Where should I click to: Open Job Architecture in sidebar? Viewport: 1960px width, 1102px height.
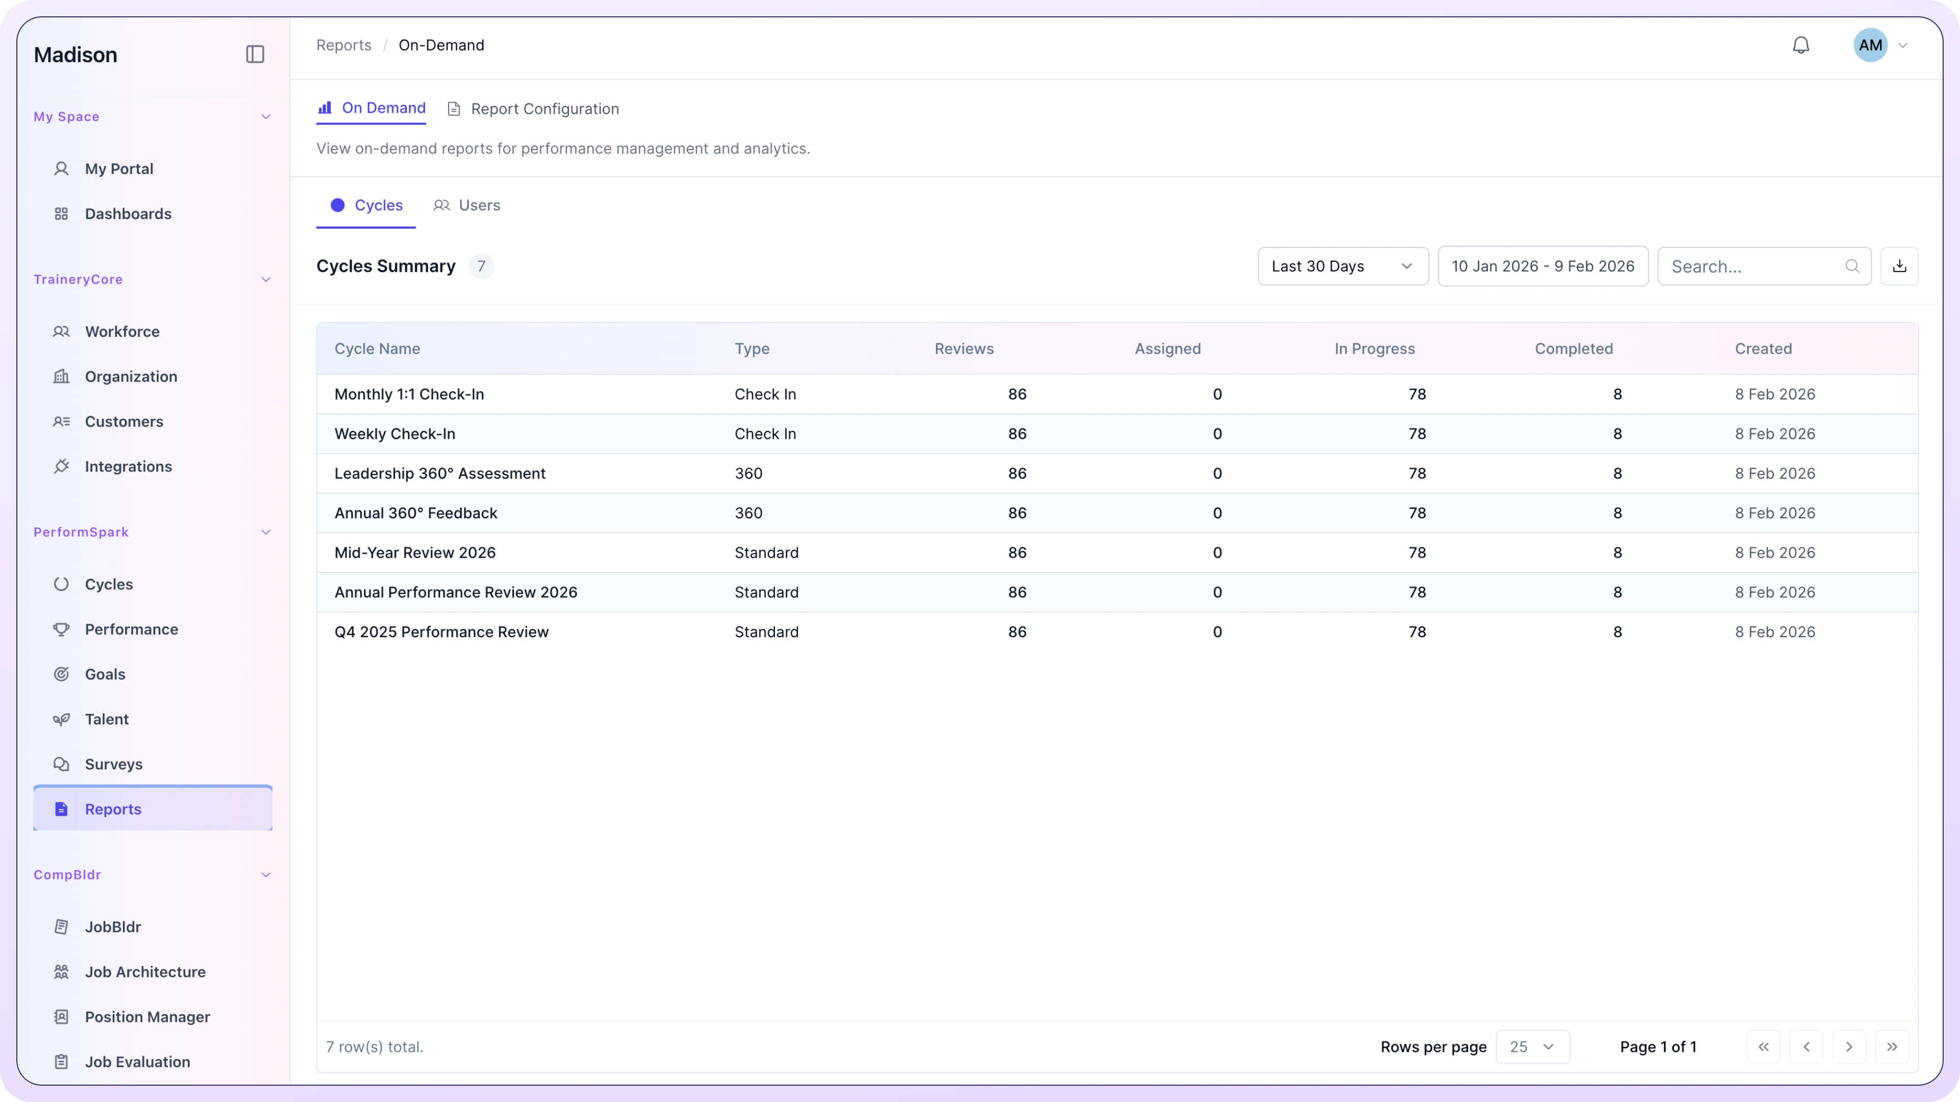coord(144,971)
